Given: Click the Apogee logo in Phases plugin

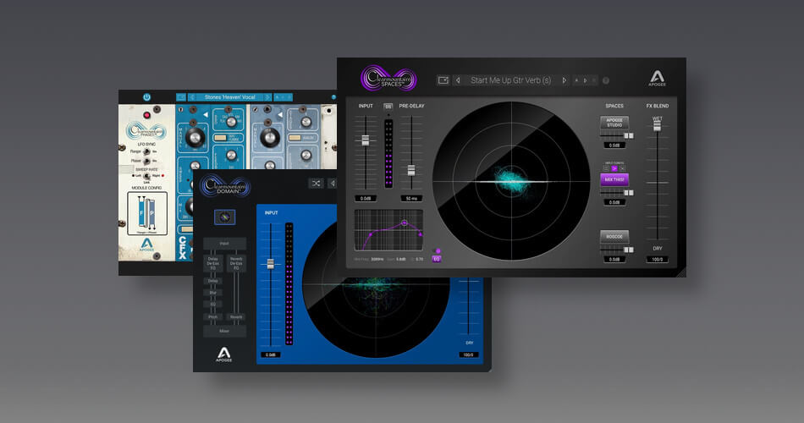Looking at the screenshot, I should click(146, 244).
